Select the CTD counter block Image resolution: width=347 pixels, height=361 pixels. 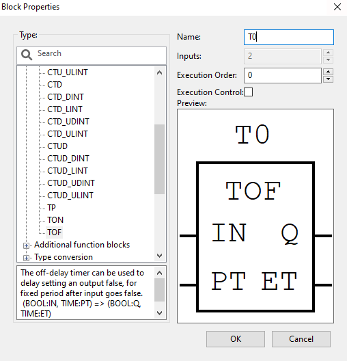pyautogui.click(x=55, y=85)
